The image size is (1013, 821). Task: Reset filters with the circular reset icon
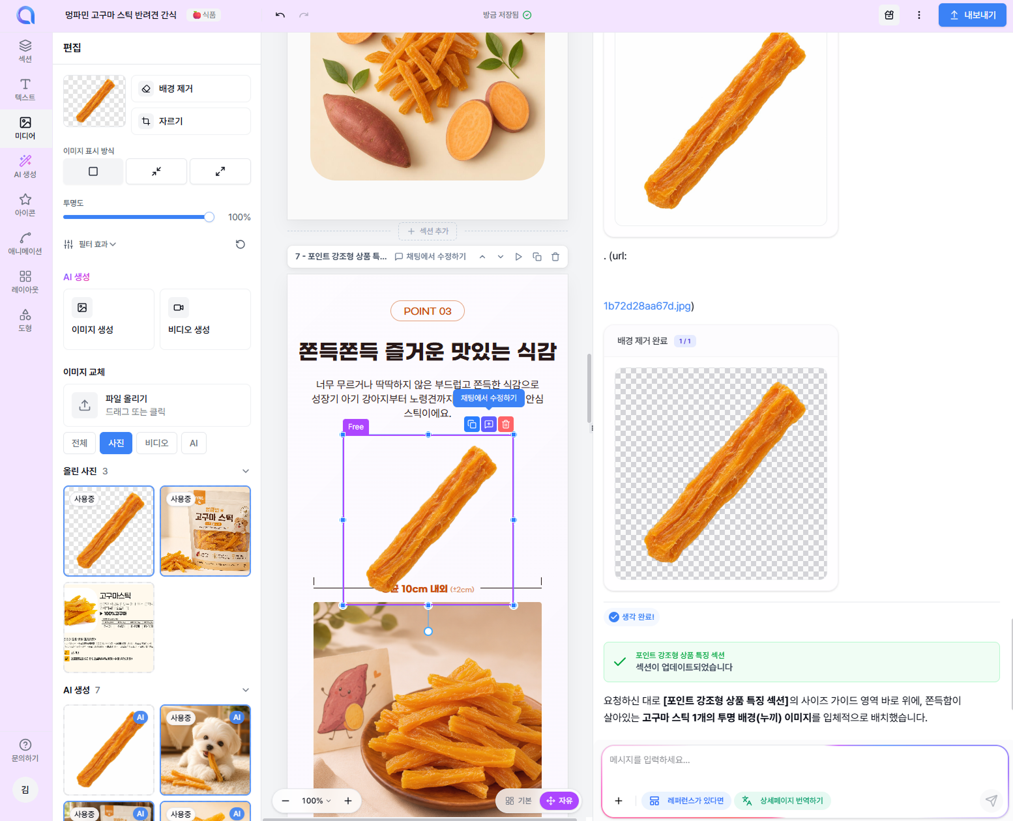[241, 244]
